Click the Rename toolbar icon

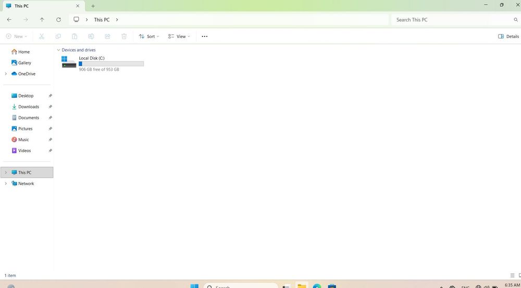click(x=91, y=36)
